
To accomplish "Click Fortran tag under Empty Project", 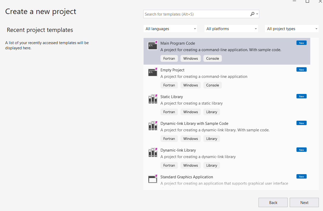I will (x=169, y=85).
